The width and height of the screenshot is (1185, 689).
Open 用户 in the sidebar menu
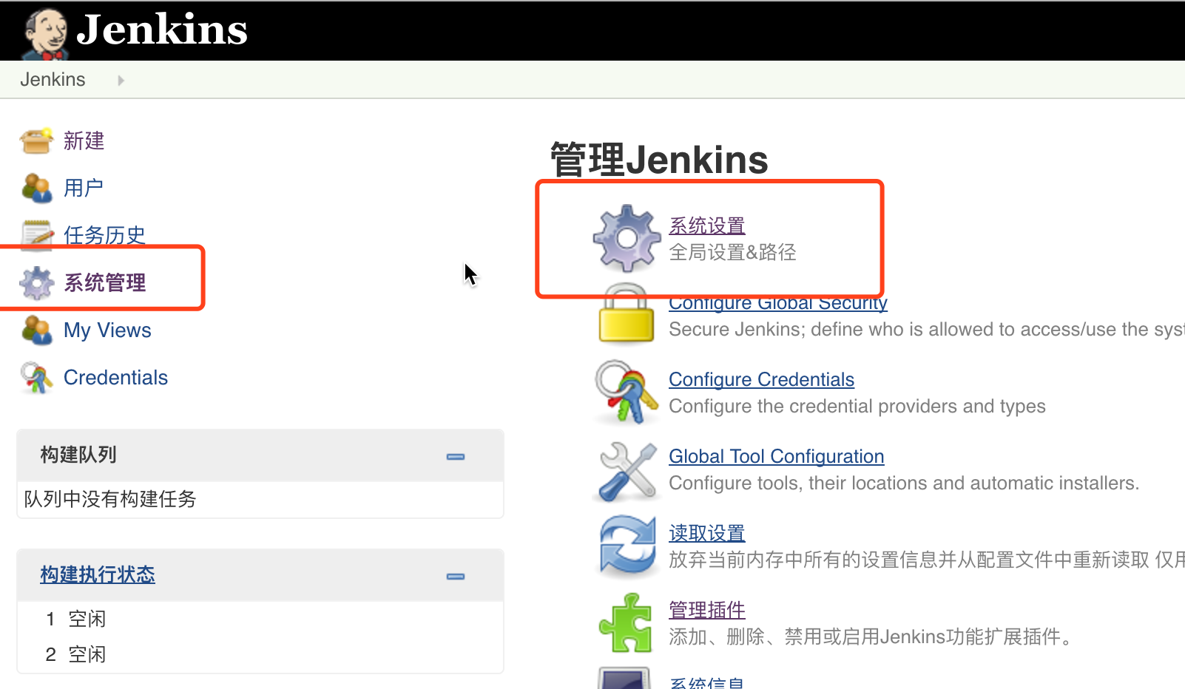(x=83, y=188)
